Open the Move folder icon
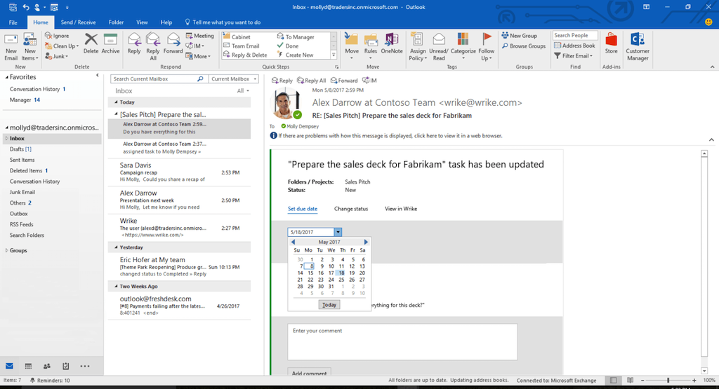719x389 pixels. click(x=352, y=40)
